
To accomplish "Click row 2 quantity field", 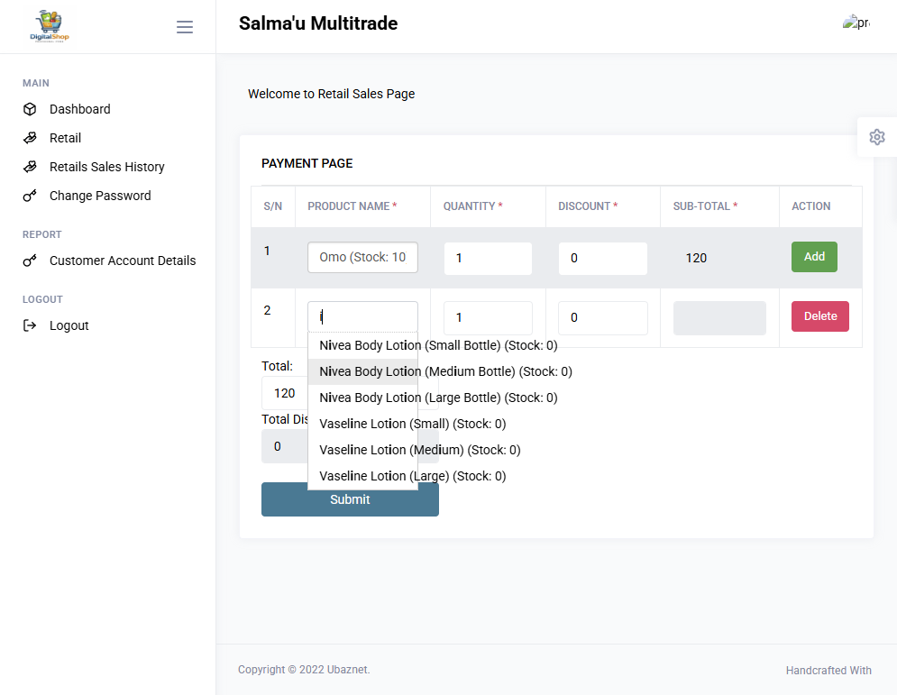I will tap(488, 318).
